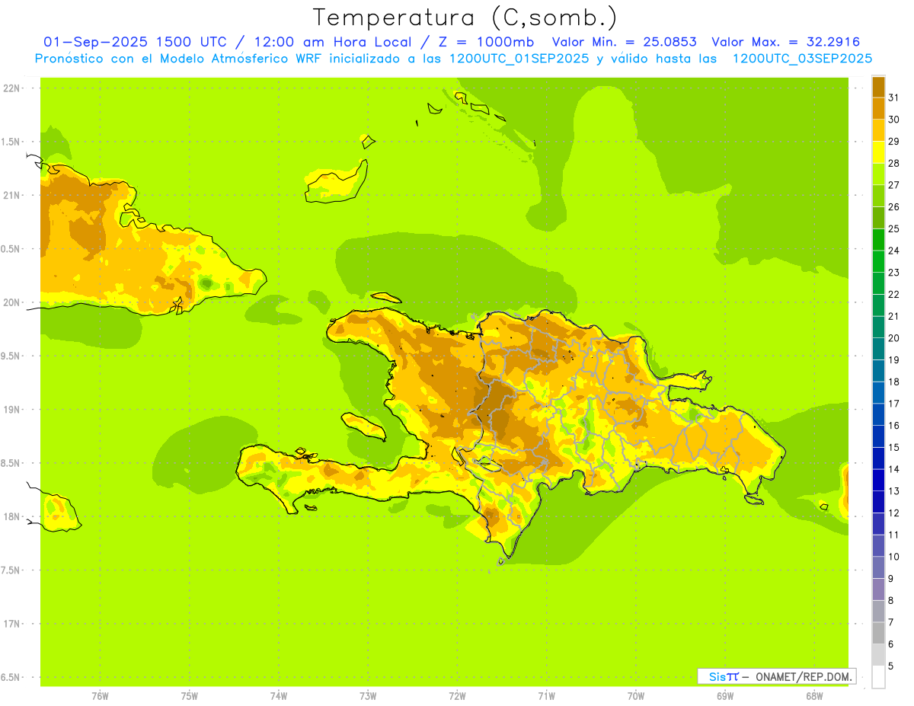This screenshot has height=706, width=914.
Task: Select legend band between 16 and 17
Action: [878, 414]
